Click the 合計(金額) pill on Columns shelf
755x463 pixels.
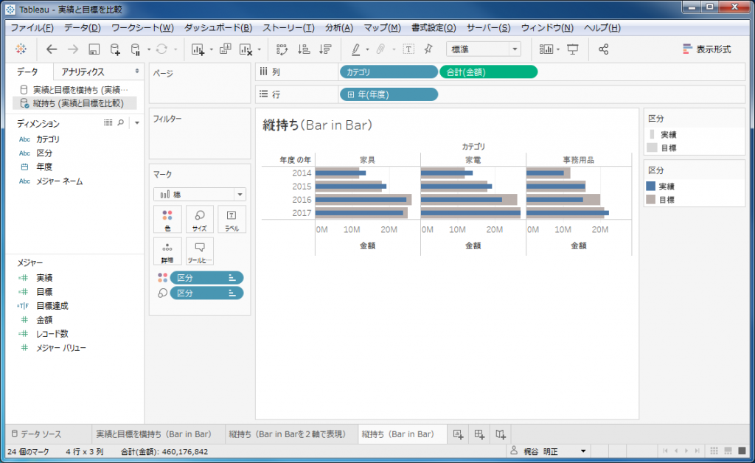click(x=488, y=72)
